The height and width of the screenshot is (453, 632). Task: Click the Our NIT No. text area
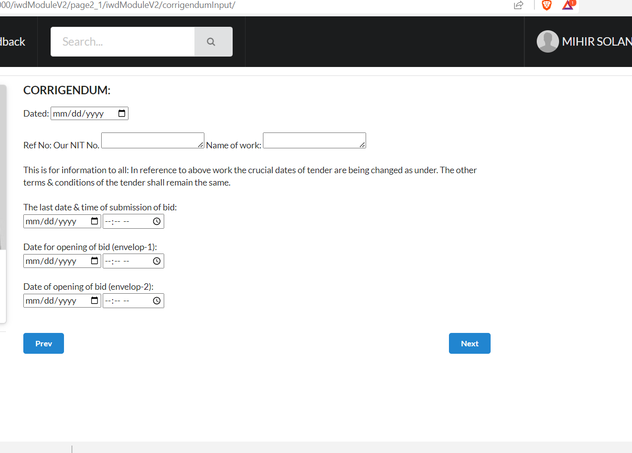coord(153,140)
